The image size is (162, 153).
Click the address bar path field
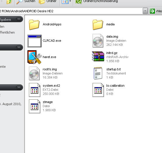click(x=71, y=11)
